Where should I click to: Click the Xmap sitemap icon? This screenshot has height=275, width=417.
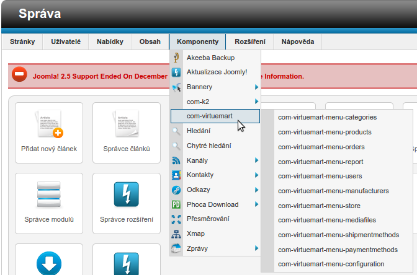(x=176, y=234)
